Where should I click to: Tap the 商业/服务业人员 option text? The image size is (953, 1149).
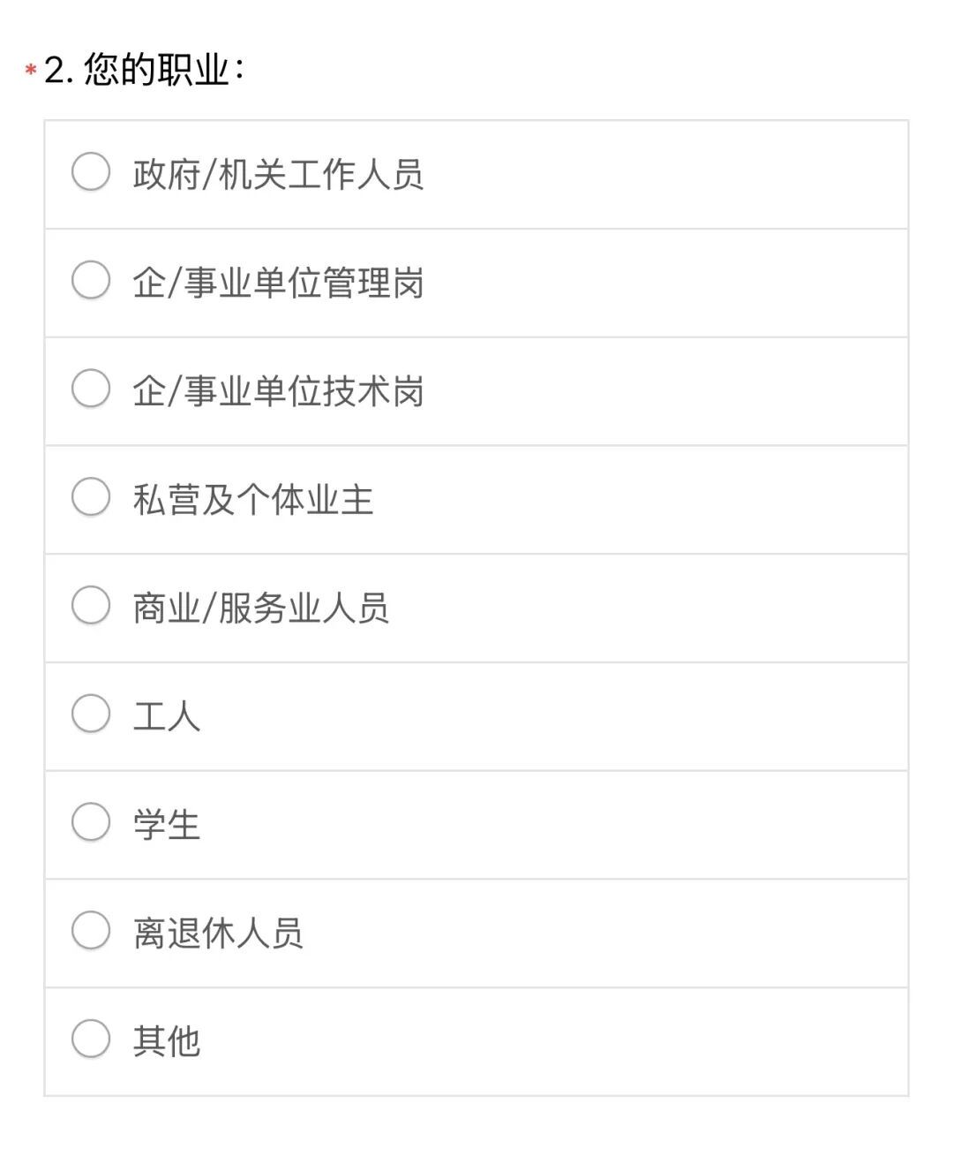click(260, 609)
